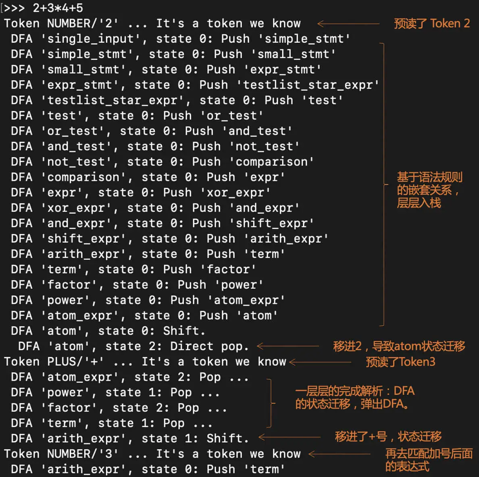Click the annotation '移进2，导致atom状态迁移'

(x=399, y=346)
